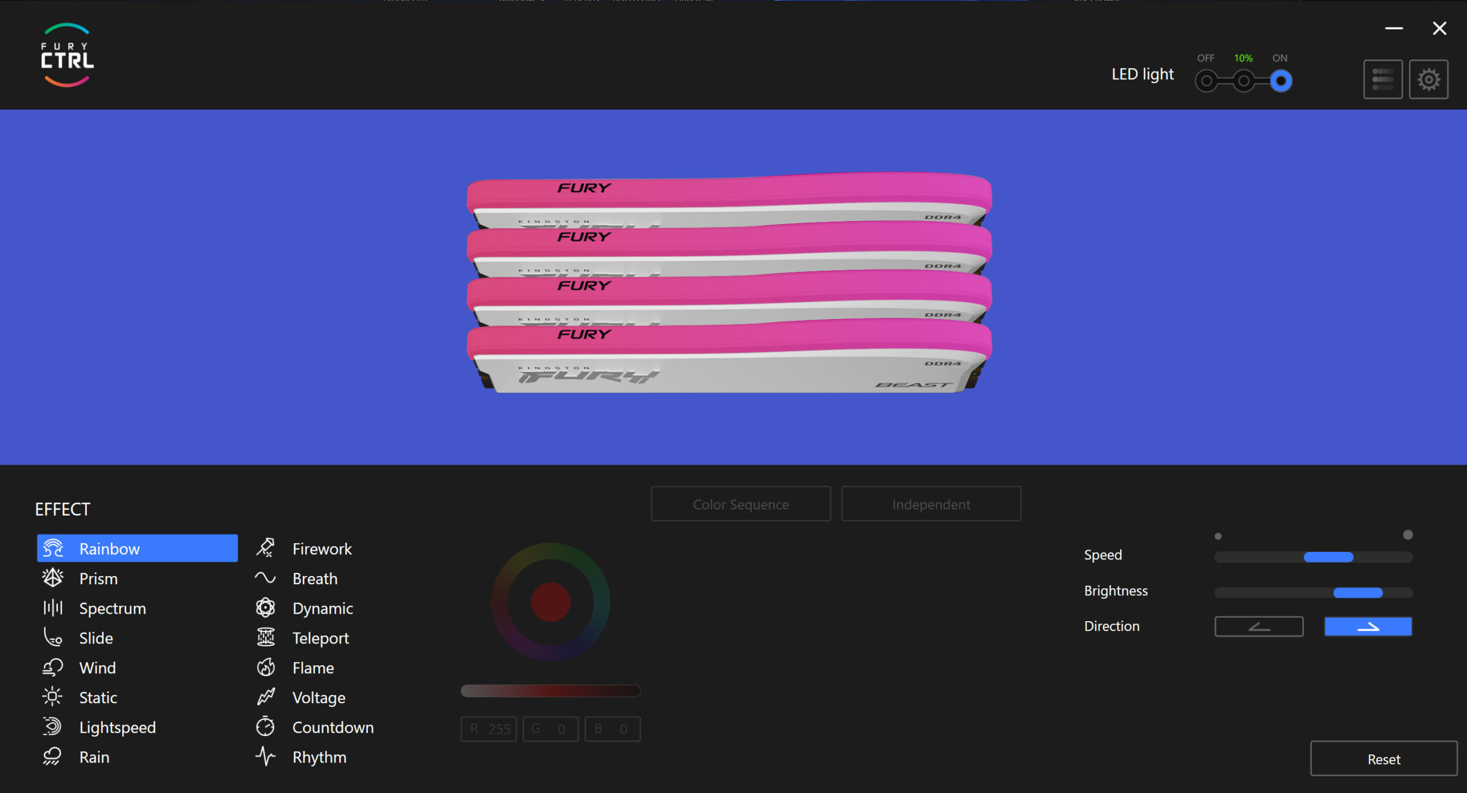Click the Slide effect icon
Screen dimensions: 1467x793
click(53, 638)
